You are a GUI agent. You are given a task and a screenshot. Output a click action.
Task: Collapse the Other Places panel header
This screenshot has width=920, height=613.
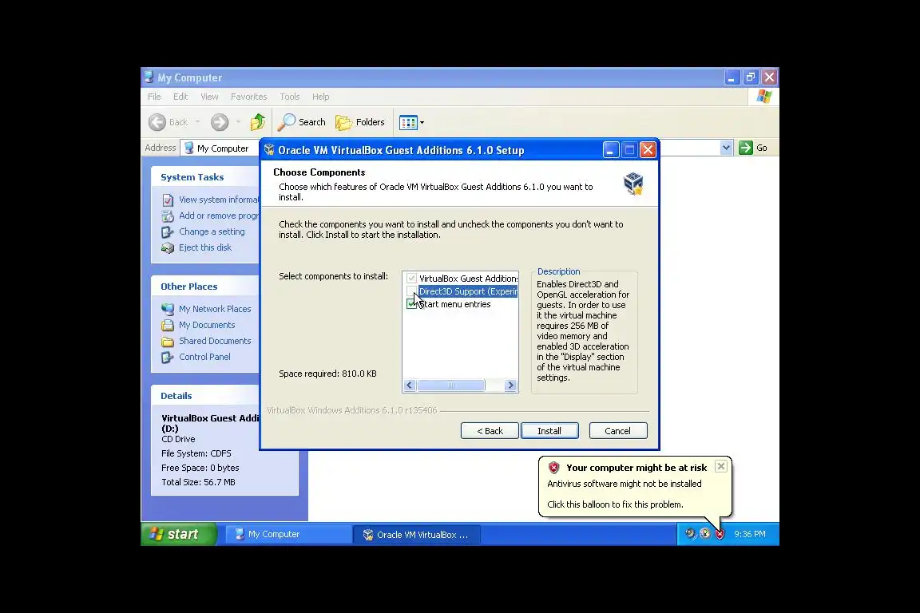[x=204, y=287]
